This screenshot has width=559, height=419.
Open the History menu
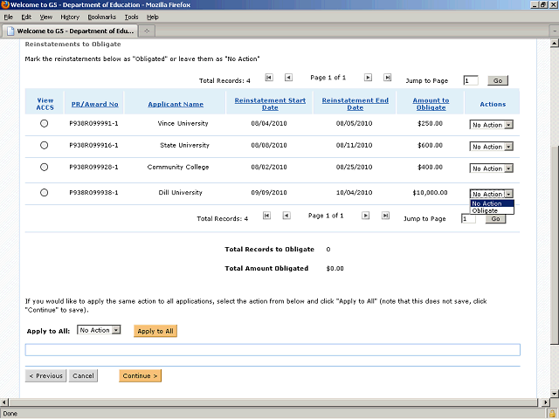click(70, 17)
